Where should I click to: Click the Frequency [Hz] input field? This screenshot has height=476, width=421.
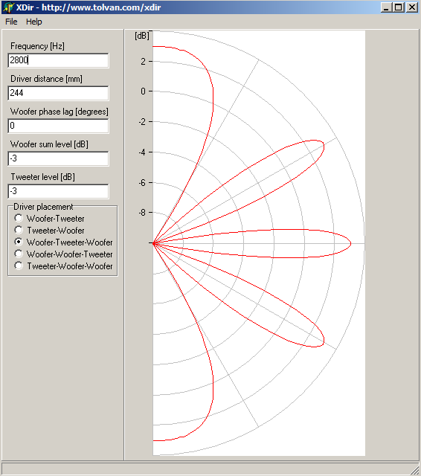pos(58,60)
